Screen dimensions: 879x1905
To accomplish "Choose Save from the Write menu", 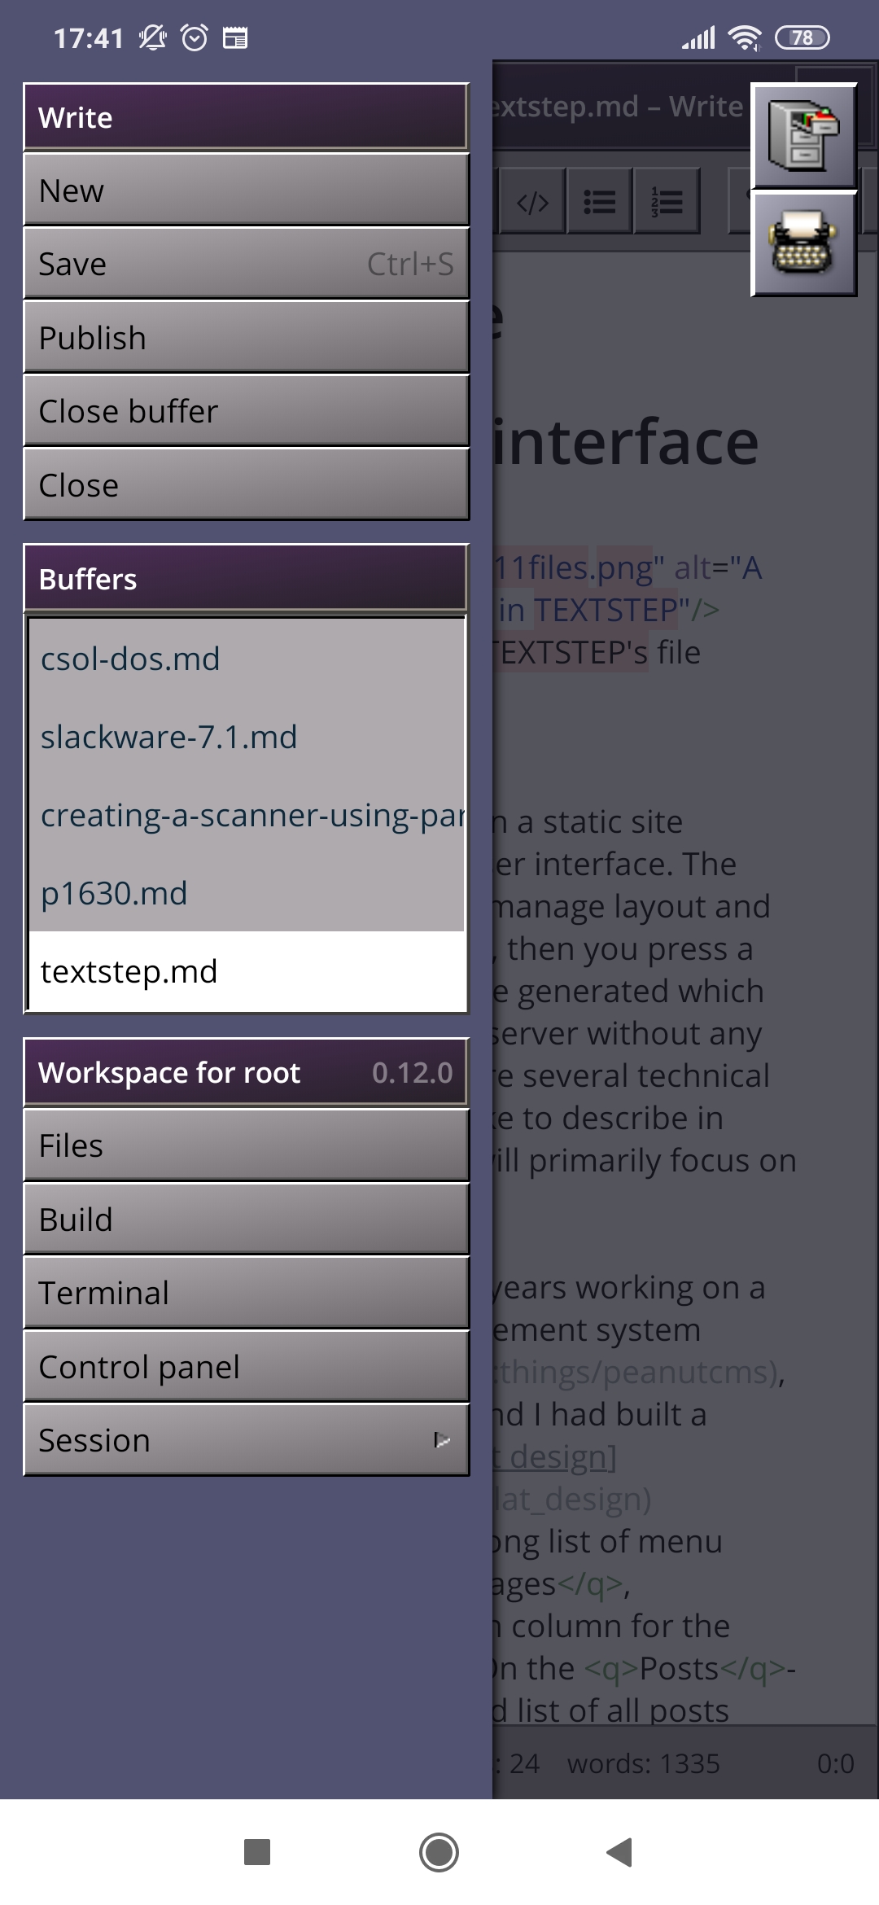I will tap(246, 264).
